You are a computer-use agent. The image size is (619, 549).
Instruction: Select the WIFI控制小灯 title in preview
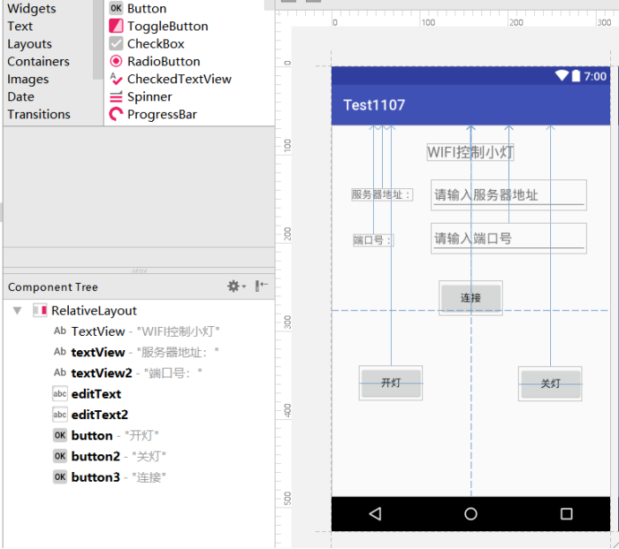pos(471,152)
